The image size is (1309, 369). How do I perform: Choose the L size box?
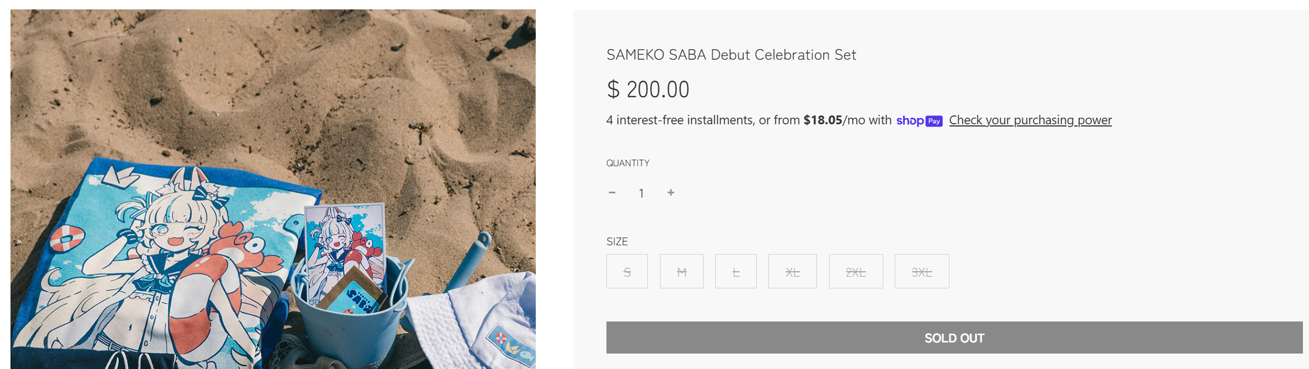[736, 271]
